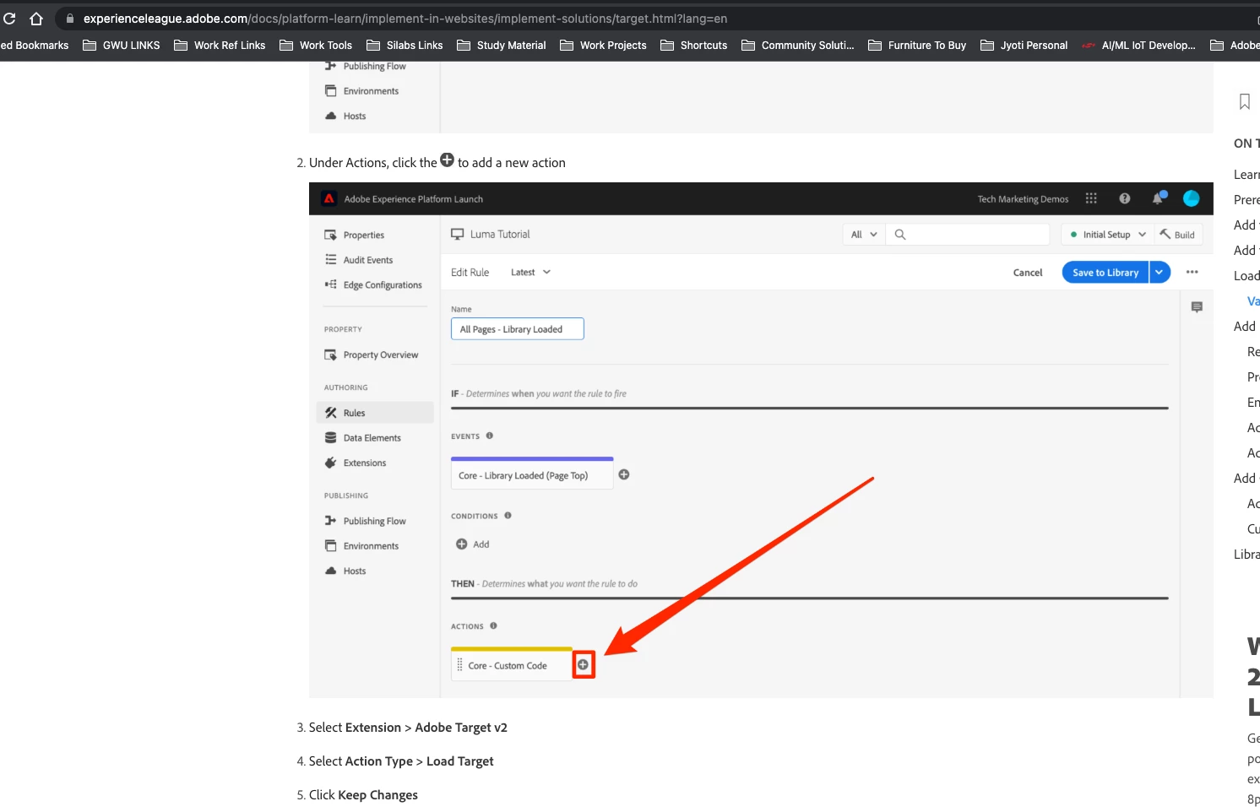Click the All Pages - Library Loaded name field

pyautogui.click(x=518, y=329)
